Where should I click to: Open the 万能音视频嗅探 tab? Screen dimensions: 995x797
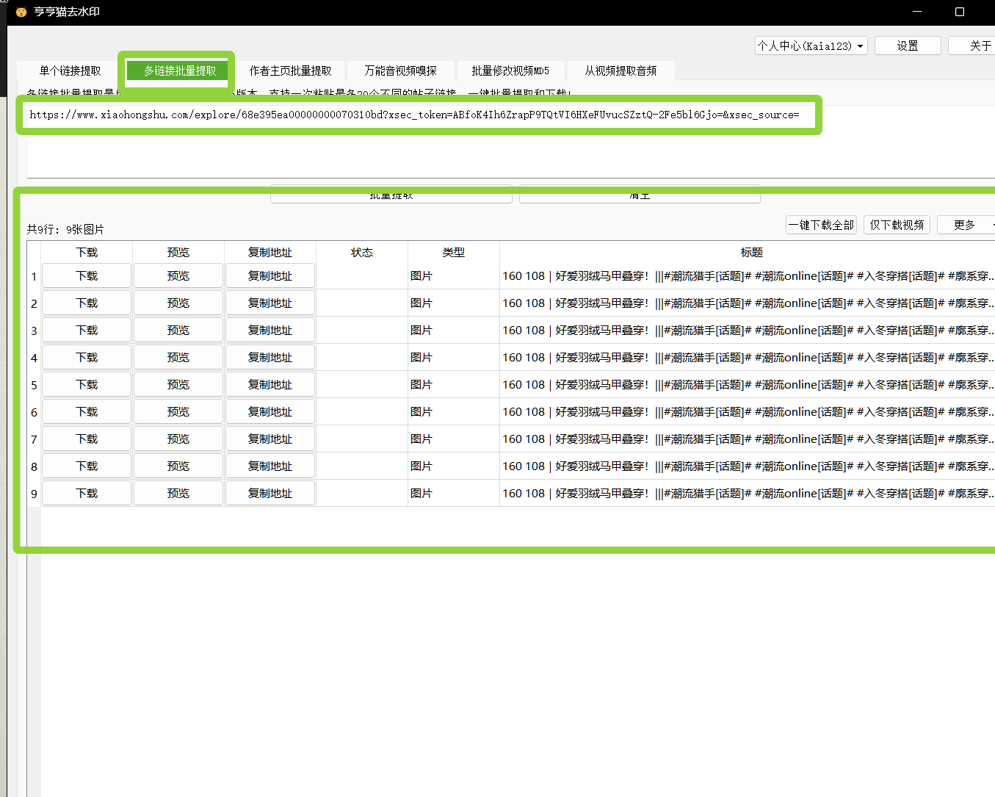(400, 71)
